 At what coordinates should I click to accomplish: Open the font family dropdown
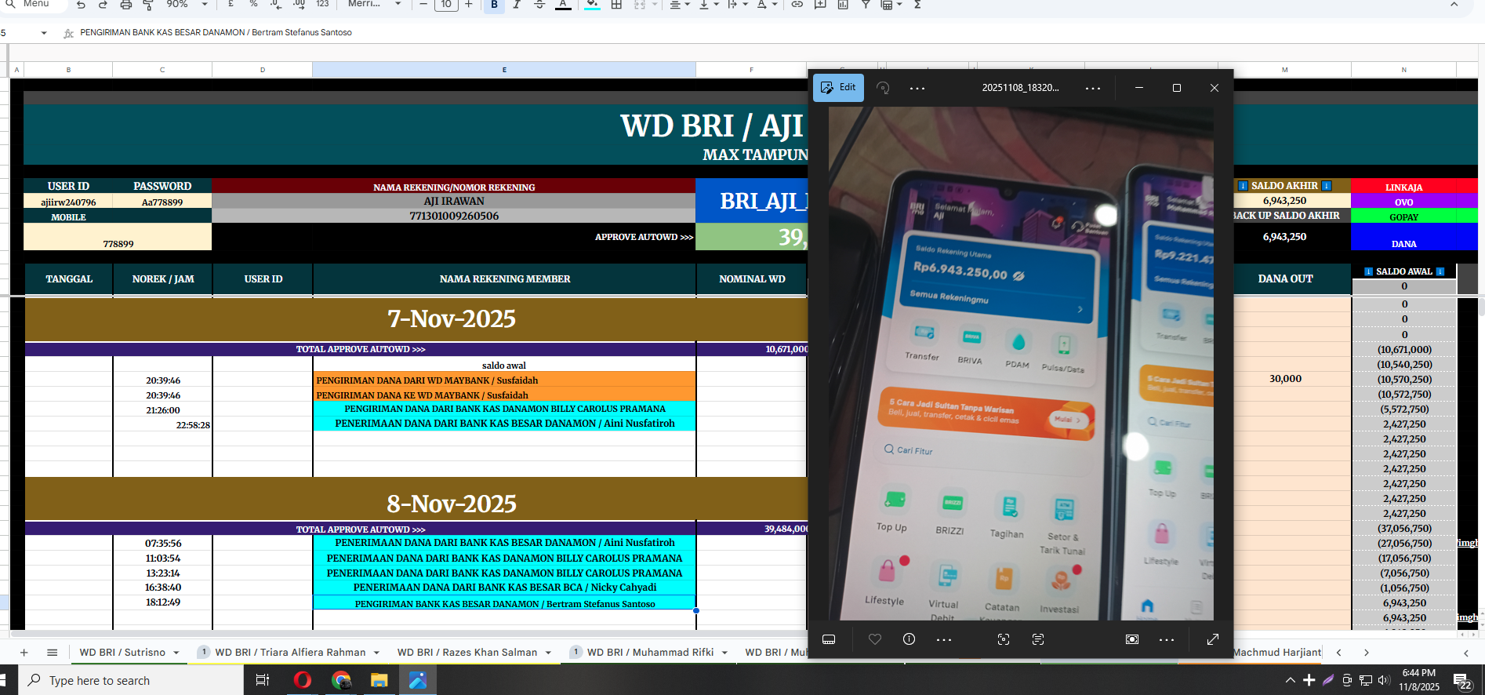pyautogui.click(x=374, y=5)
